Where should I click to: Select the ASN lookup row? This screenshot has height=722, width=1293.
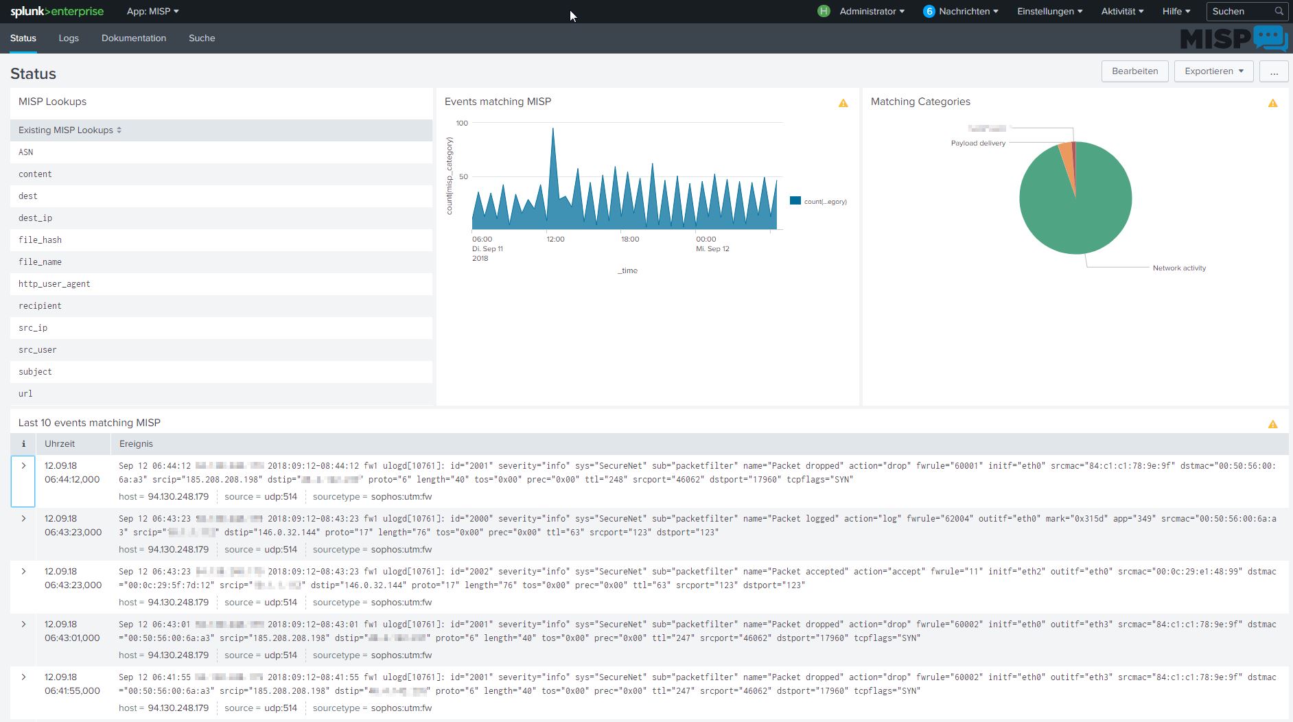221,152
